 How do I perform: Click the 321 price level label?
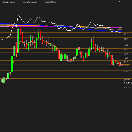[x=126, y=72]
